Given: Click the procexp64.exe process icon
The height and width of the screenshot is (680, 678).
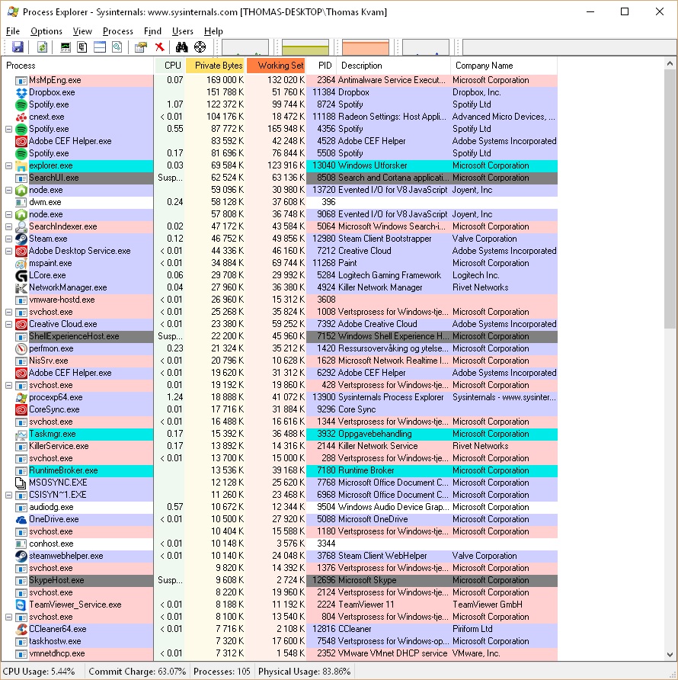Looking at the screenshot, I should [21, 397].
